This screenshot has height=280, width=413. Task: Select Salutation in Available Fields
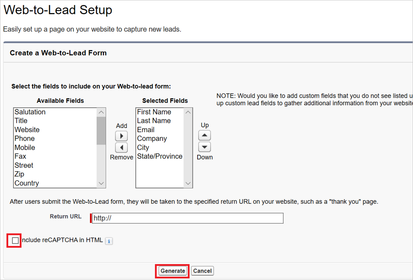click(30, 112)
